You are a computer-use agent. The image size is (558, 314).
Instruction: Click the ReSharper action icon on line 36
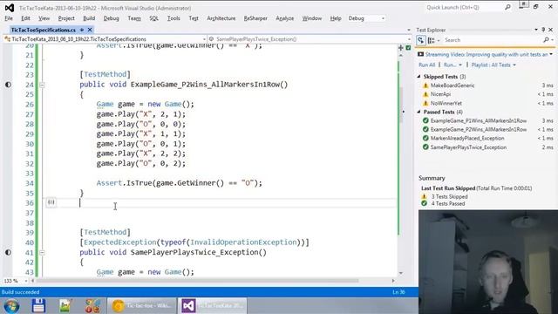coord(51,202)
